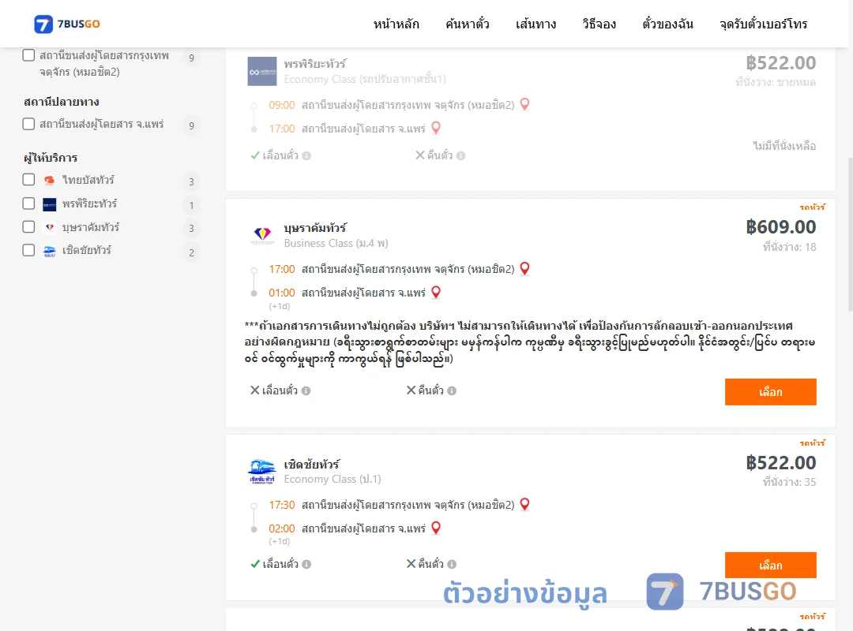Open ค้นหาตั๋ว menu item
The width and height of the screenshot is (853, 631).
pos(468,24)
